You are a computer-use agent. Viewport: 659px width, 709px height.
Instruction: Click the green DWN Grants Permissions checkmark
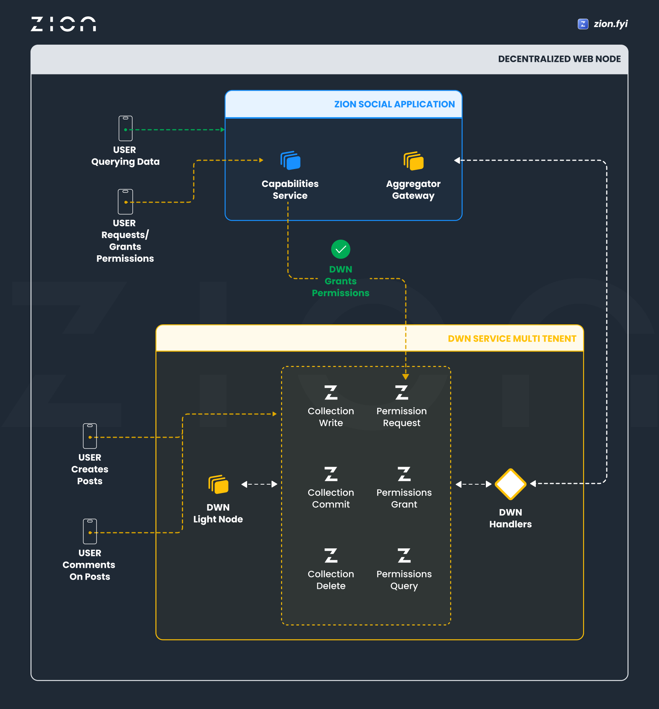(341, 249)
